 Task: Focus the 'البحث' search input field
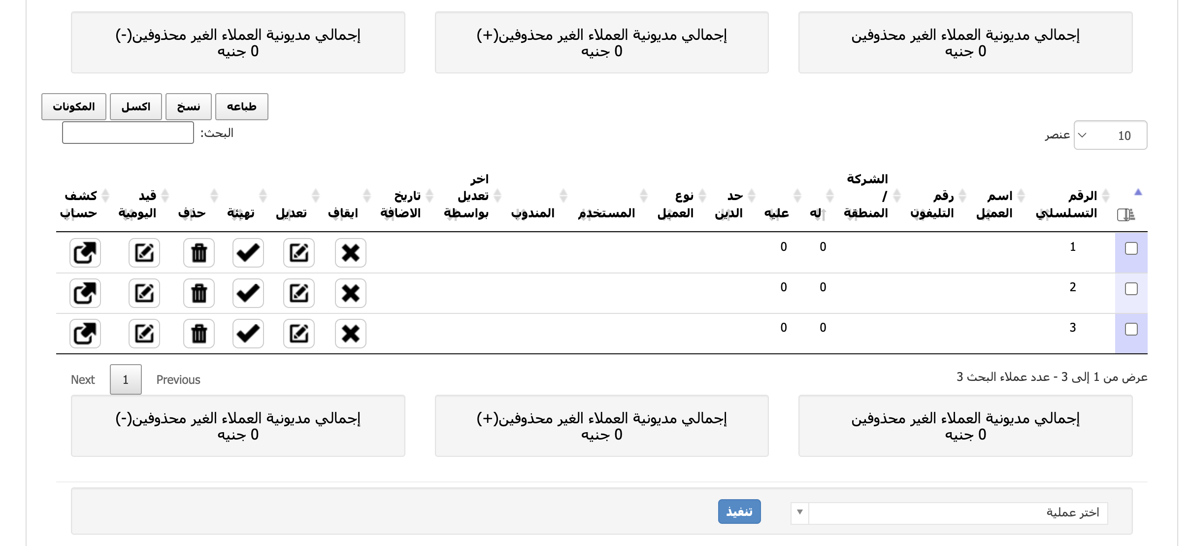(128, 133)
